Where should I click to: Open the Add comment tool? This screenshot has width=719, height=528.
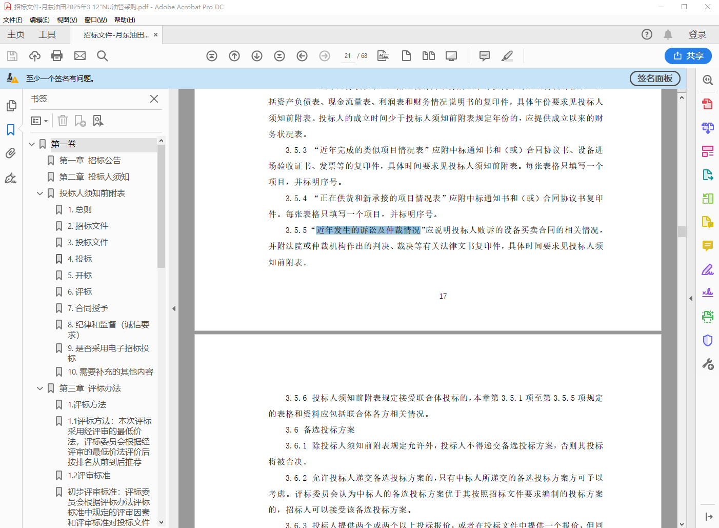[x=485, y=56]
